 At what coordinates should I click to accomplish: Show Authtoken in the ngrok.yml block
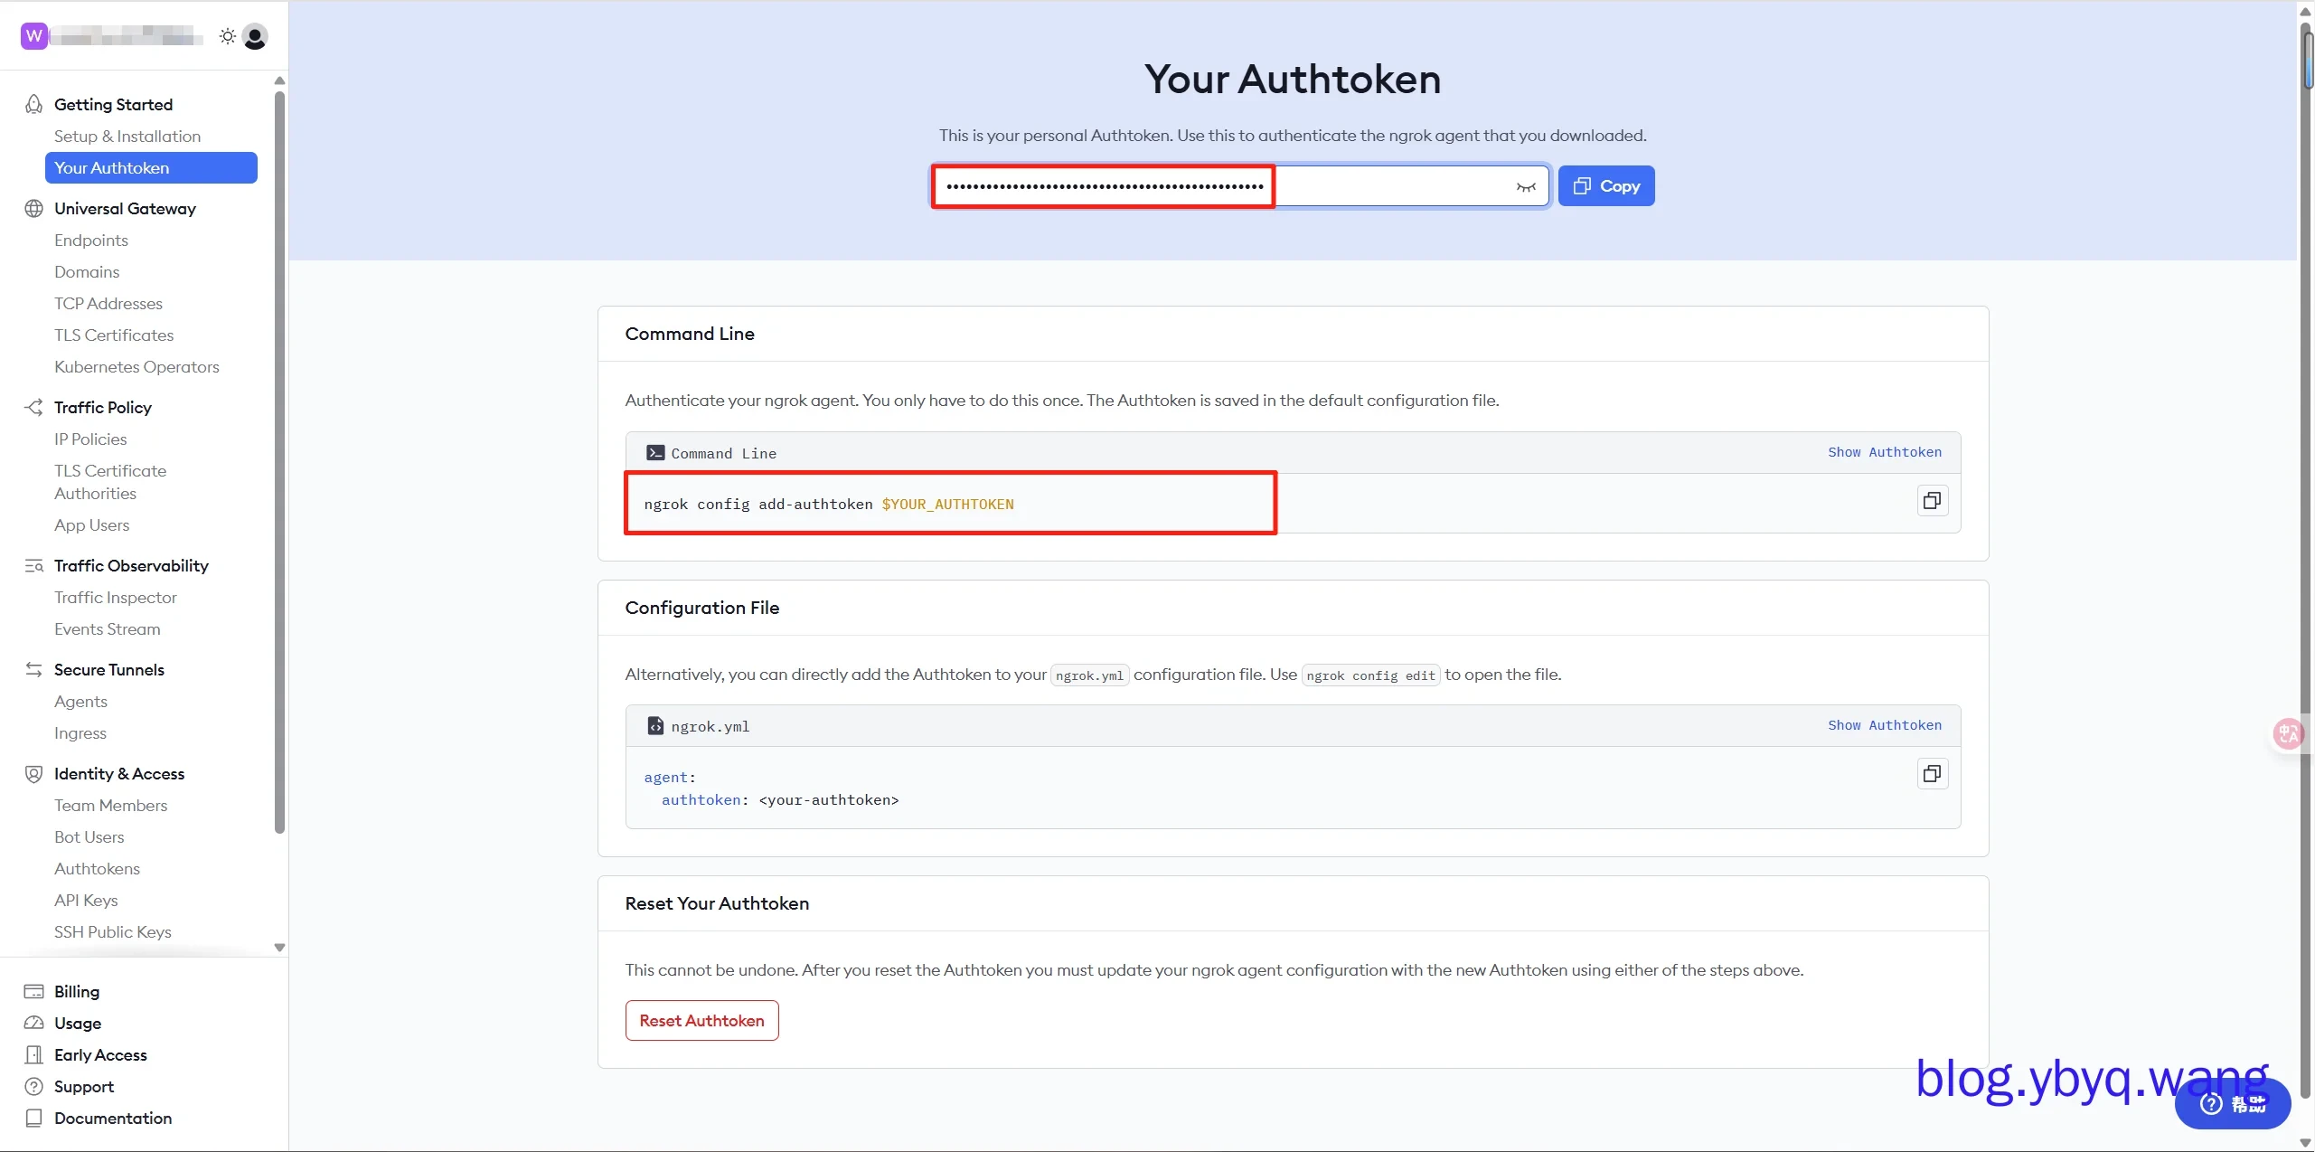click(1884, 725)
